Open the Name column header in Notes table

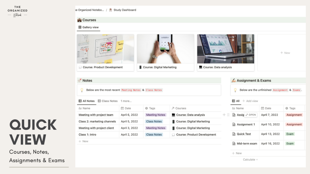tap(98, 108)
